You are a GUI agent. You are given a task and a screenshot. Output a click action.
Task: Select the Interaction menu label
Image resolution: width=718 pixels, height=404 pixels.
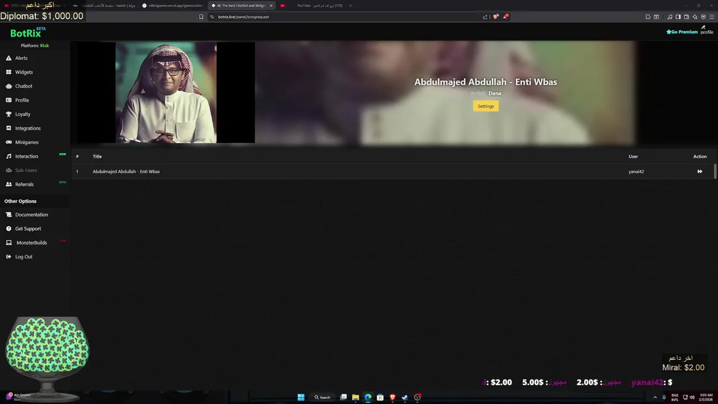[x=26, y=157]
